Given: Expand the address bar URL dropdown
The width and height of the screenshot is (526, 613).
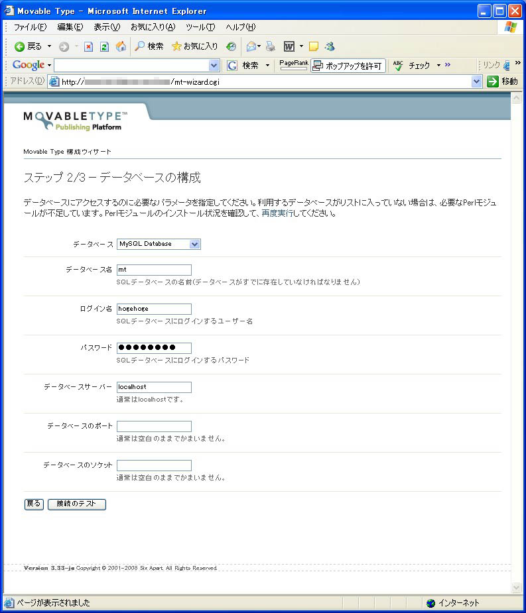Looking at the screenshot, I should click(476, 82).
